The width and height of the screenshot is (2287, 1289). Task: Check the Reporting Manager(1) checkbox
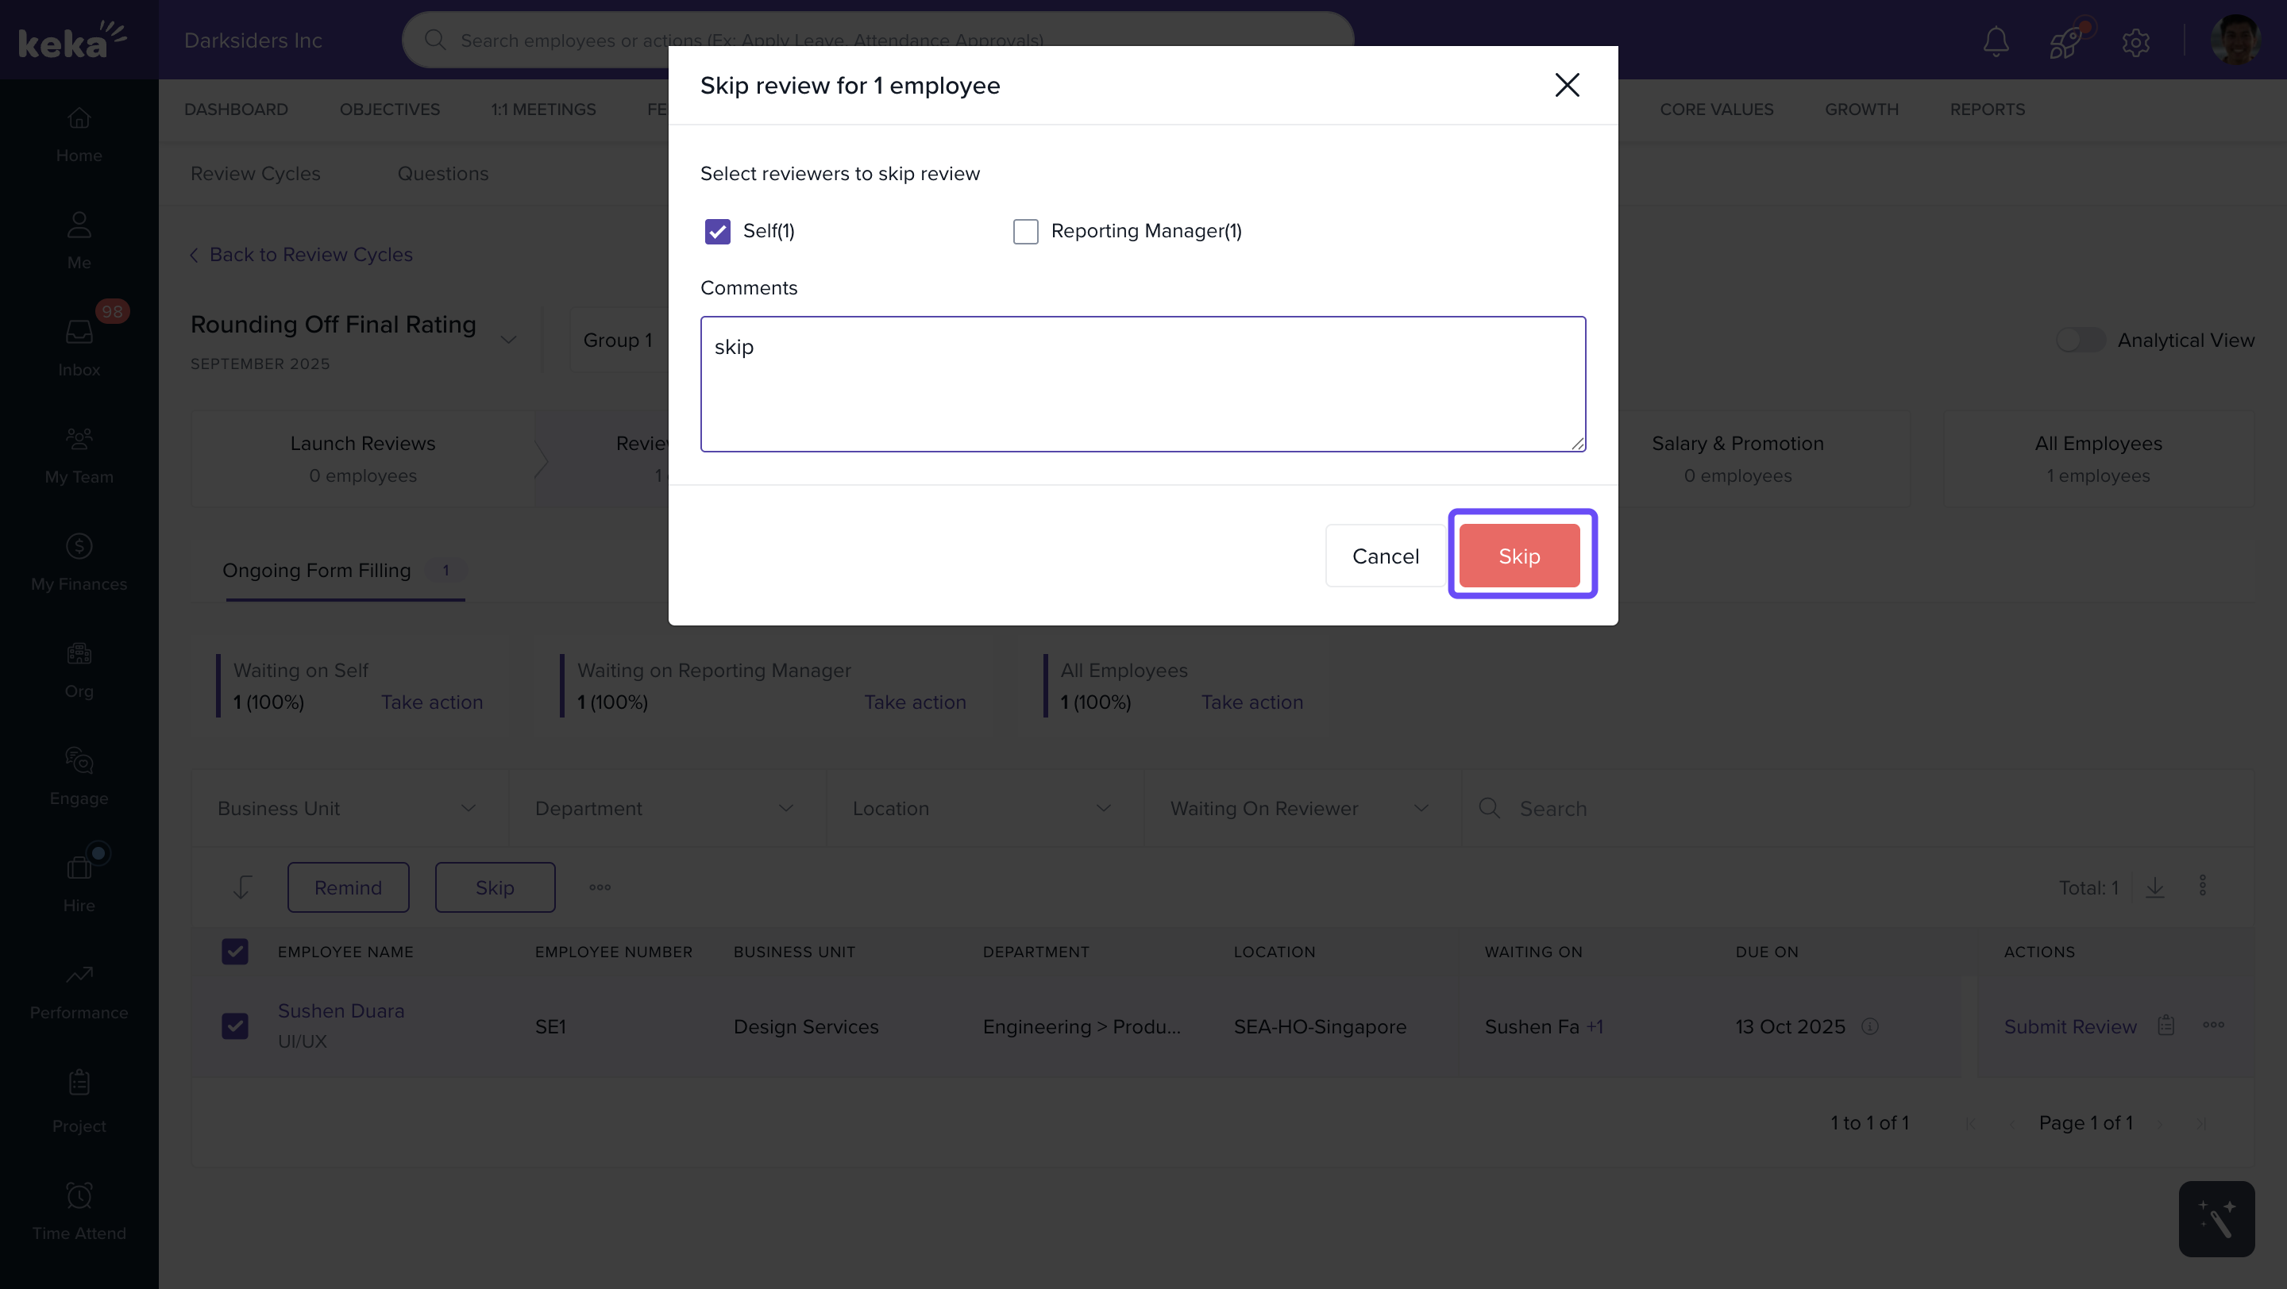coord(1025,232)
